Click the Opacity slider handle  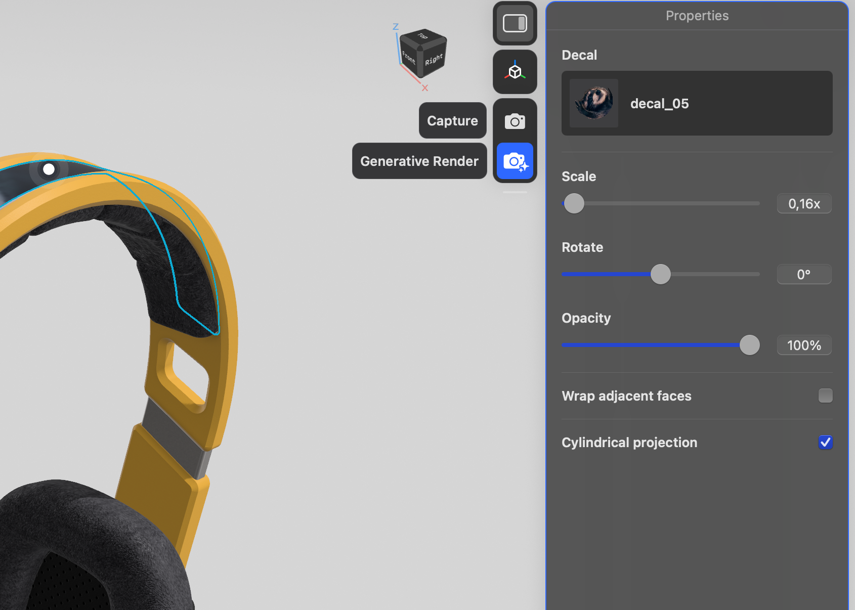749,345
